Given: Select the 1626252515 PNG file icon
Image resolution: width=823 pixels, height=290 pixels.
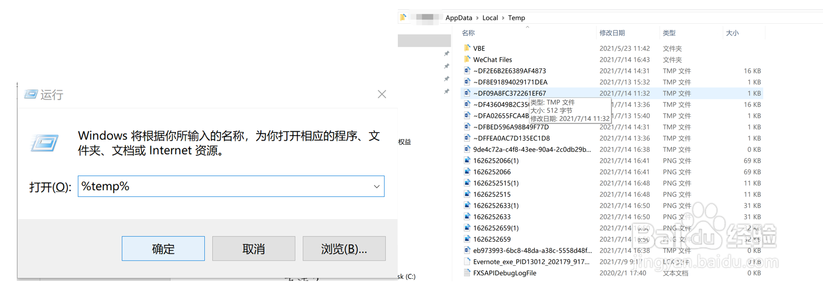Looking at the screenshot, I should coord(467,194).
